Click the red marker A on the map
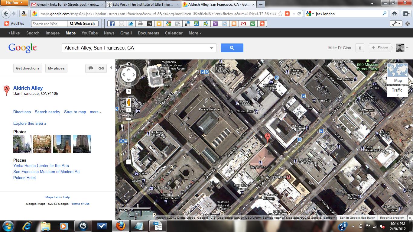This screenshot has width=413, height=232. click(267, 137)
